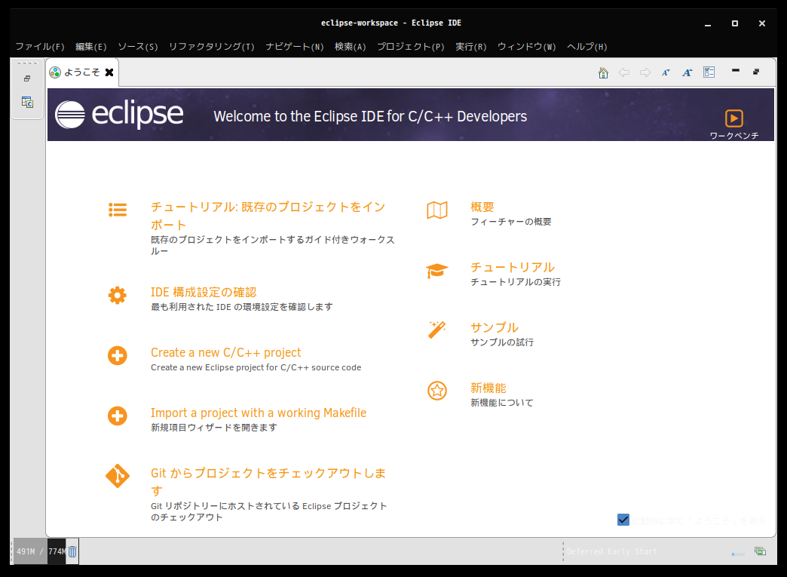The height and width of the screenshot is (577, 787).
Task: Click the restore icon in left trim
Action: point(27,78)
